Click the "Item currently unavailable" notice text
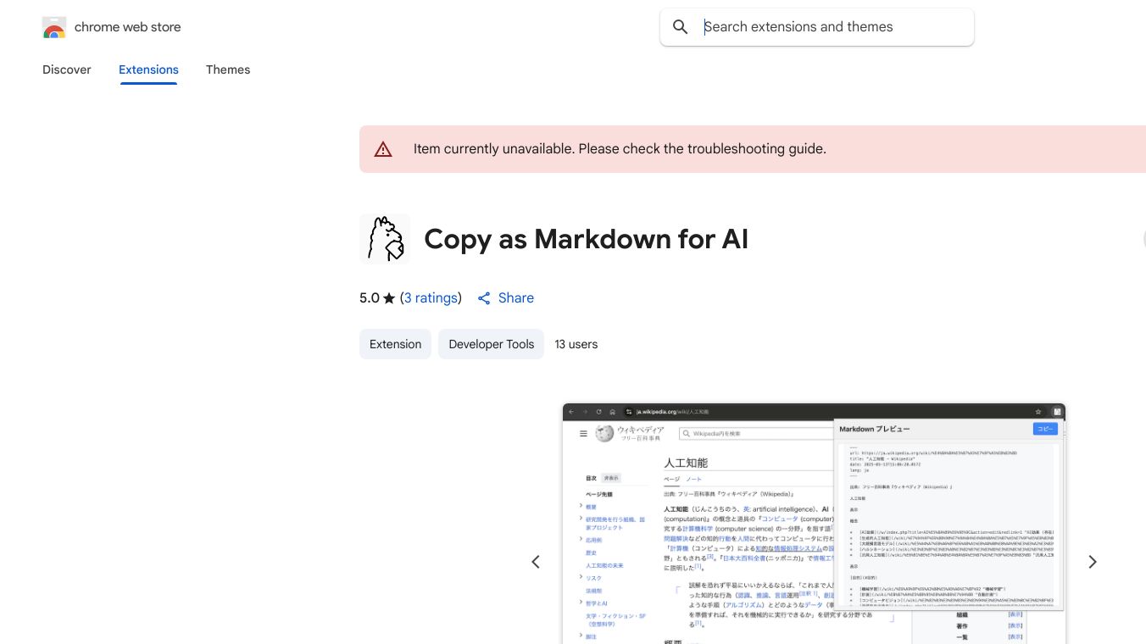 [x=620, y=149]
